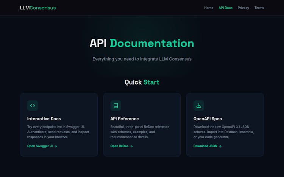Click the Quick Start section heading
Image resolution: width=284 pixels, height=177 pixels.
tap(142, 82)
